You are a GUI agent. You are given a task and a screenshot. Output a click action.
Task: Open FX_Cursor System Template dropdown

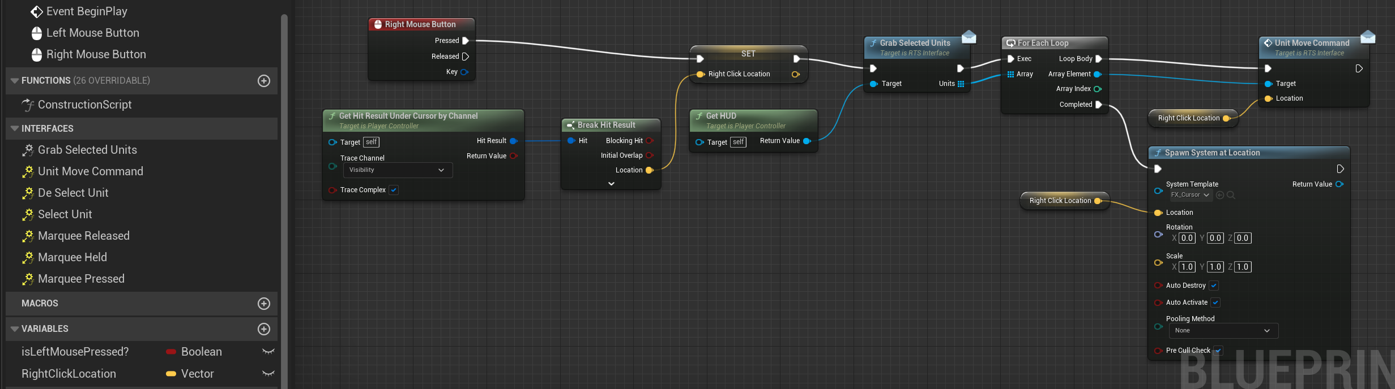pos(1191,195)
